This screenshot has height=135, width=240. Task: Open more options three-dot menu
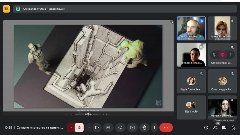point(154,128)
